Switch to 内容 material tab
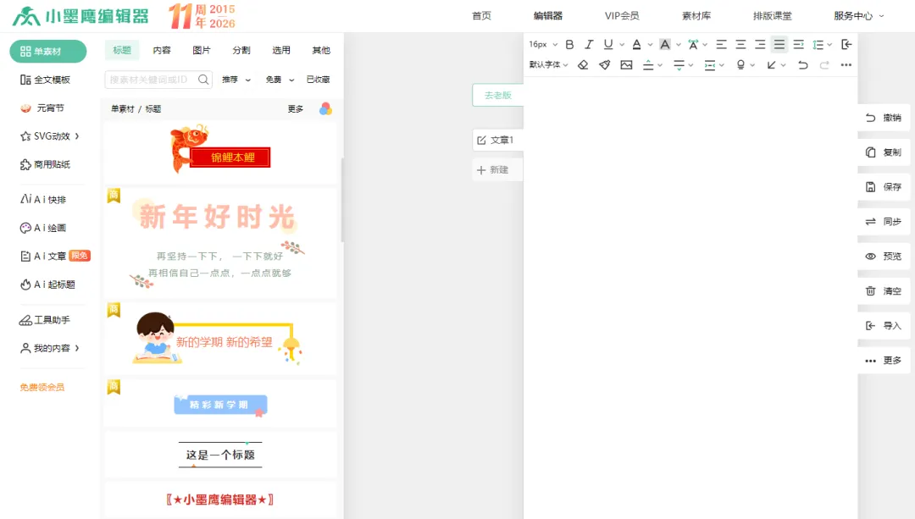This screenshot has height=519, width=915. coord(162,50)
